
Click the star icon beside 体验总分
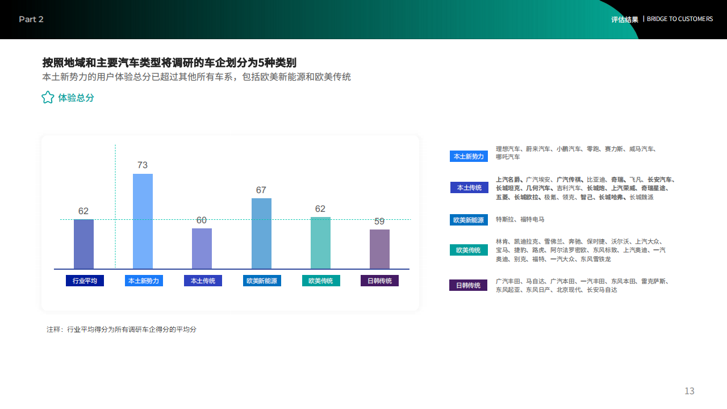[x=48, y=98]
